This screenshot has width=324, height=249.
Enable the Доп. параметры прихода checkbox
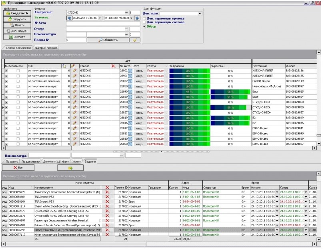pyautogui.click(x=144, y=18)
